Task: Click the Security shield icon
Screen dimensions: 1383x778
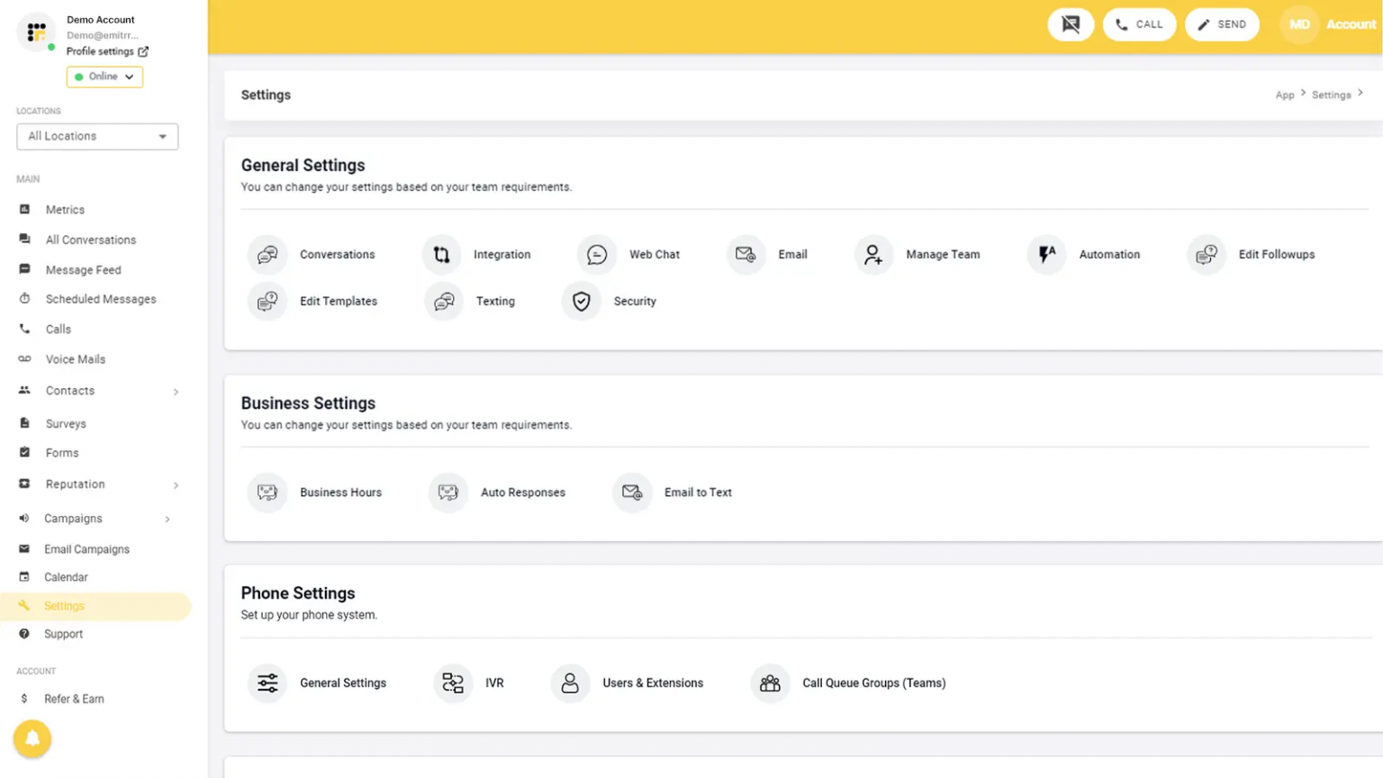Action: click(581, 301)
